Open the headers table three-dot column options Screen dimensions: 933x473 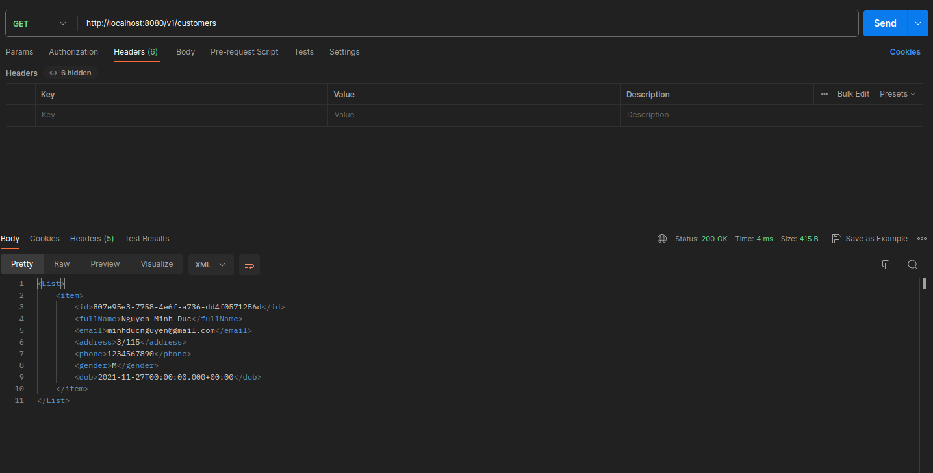click(x=824, y=94)
